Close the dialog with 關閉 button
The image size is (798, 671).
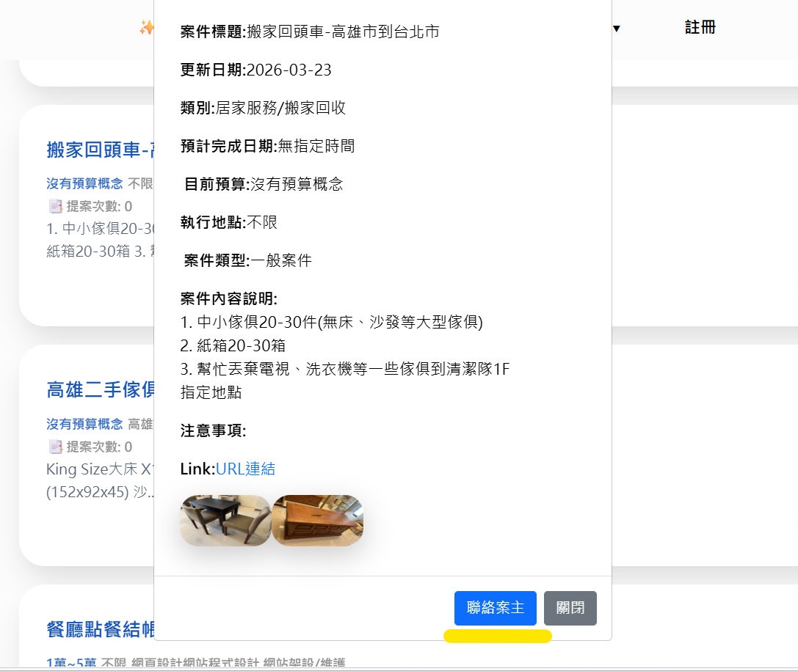coord(570,608)
